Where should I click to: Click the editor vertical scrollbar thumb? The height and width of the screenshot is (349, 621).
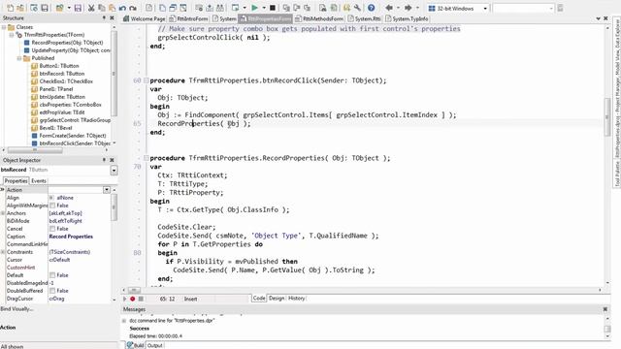coord(608,117)
